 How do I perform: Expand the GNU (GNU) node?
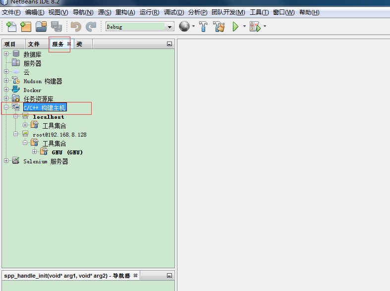[x=35, y=151]
